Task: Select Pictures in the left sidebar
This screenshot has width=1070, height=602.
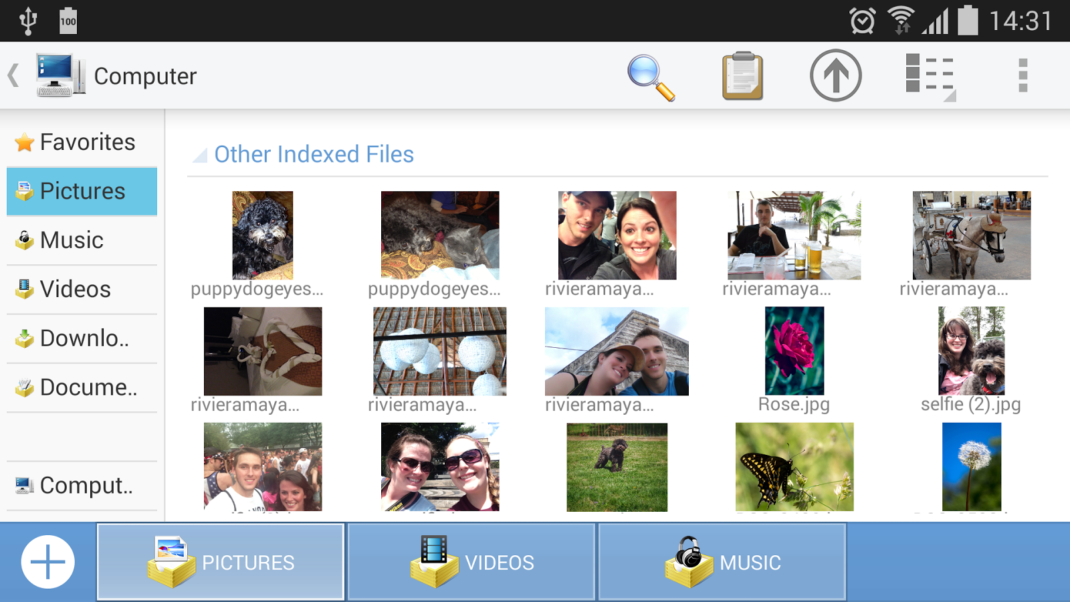Action: (82, 191)
